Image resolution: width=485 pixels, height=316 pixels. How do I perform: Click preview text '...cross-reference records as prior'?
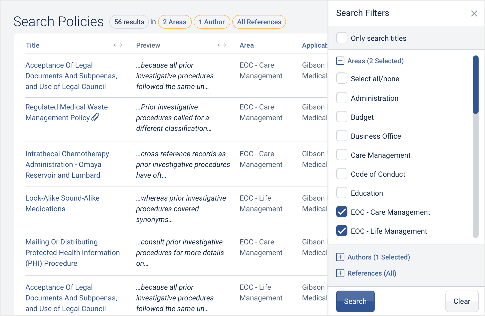coord(183,164)
